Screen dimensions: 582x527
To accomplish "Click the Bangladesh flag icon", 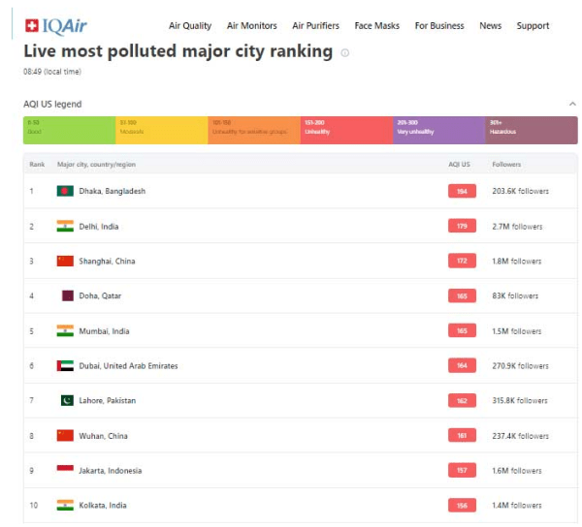I will pyautogui.click(x=65, y=191).
